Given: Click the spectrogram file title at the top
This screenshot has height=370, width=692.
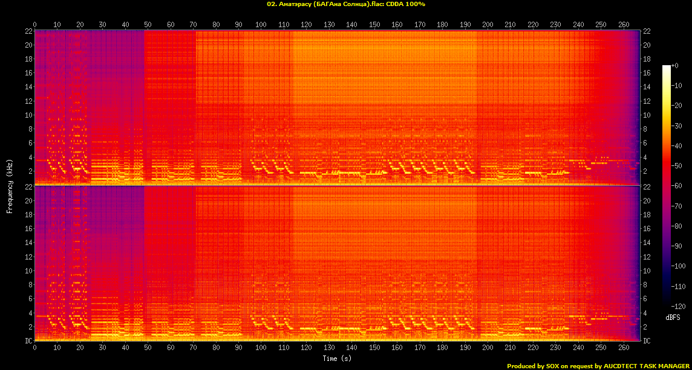Looking at the screenshot, I should coord(346,4).
